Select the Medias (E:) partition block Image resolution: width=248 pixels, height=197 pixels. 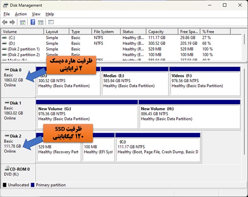coord(135,81)
